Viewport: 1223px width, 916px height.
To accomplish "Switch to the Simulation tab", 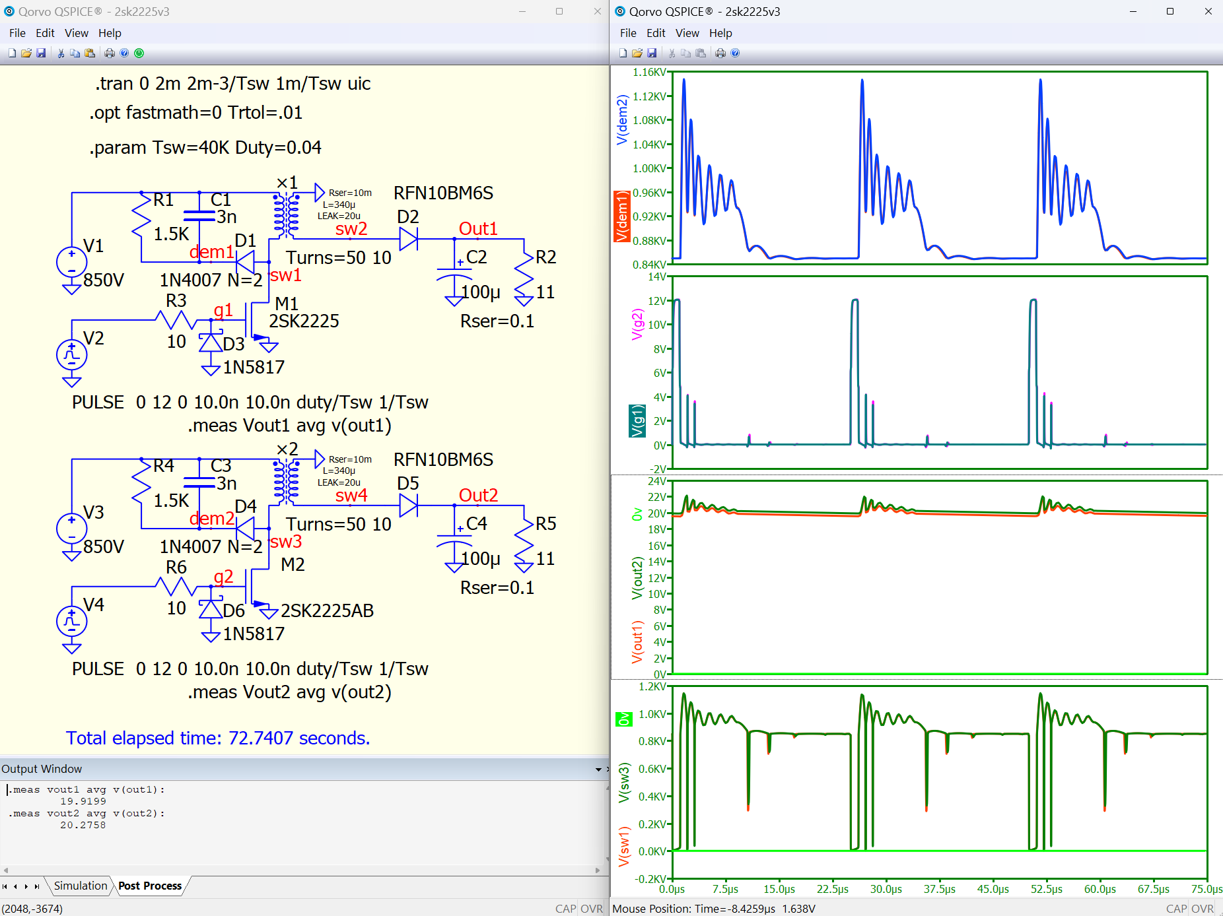I will tap(80, 886).
